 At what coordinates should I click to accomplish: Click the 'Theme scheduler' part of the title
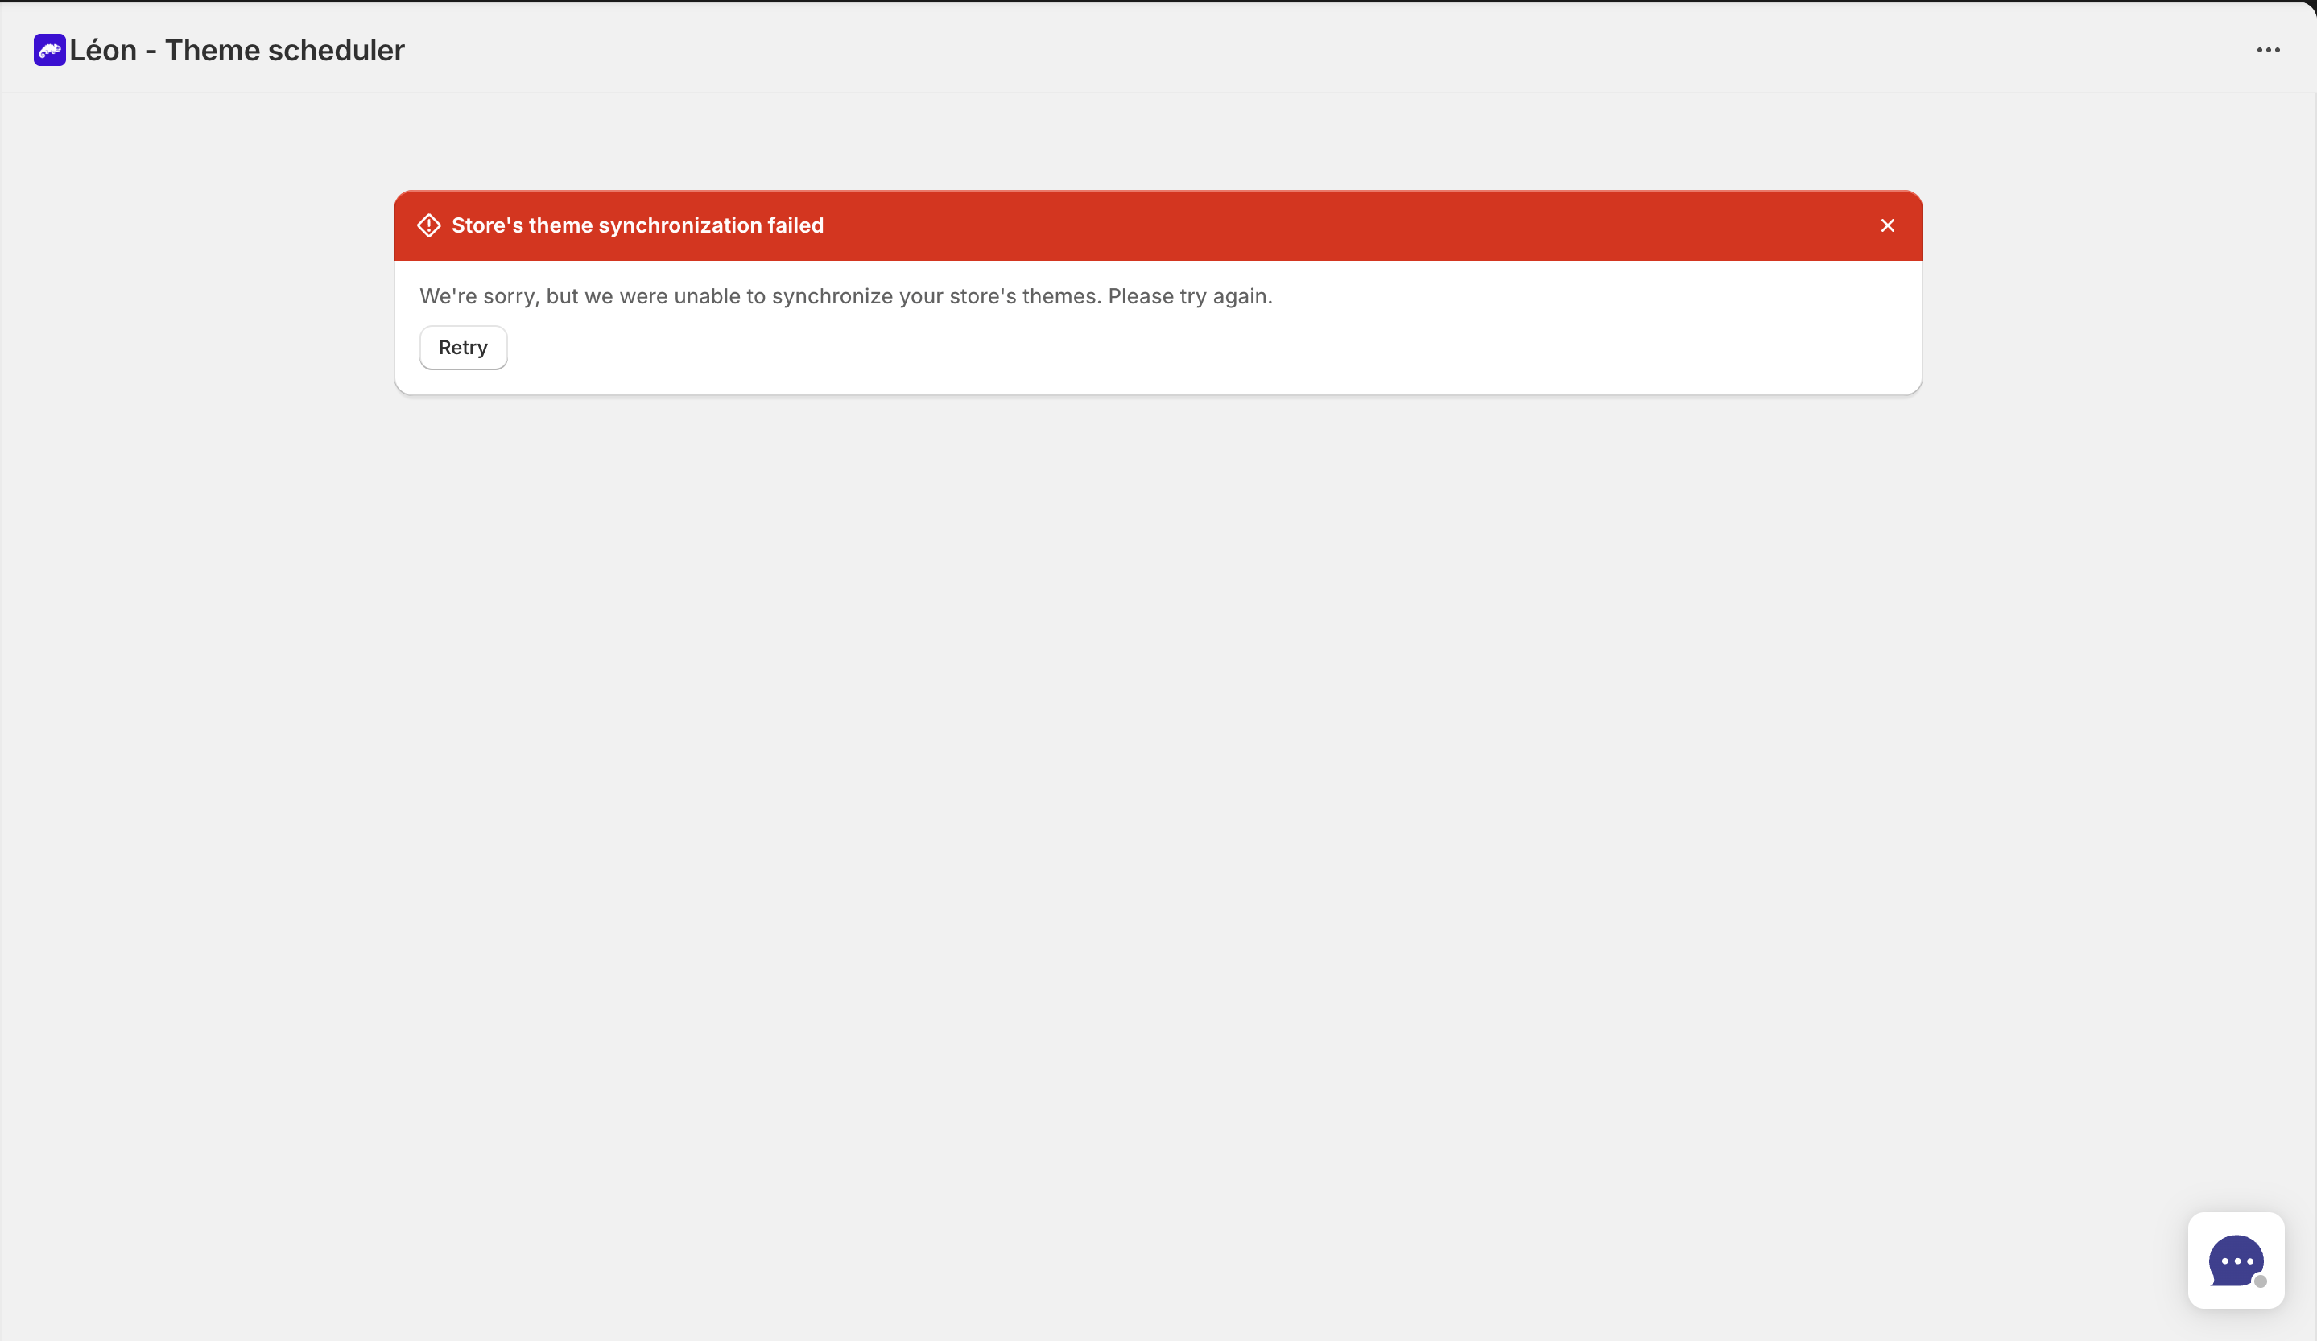pos(284,51)
